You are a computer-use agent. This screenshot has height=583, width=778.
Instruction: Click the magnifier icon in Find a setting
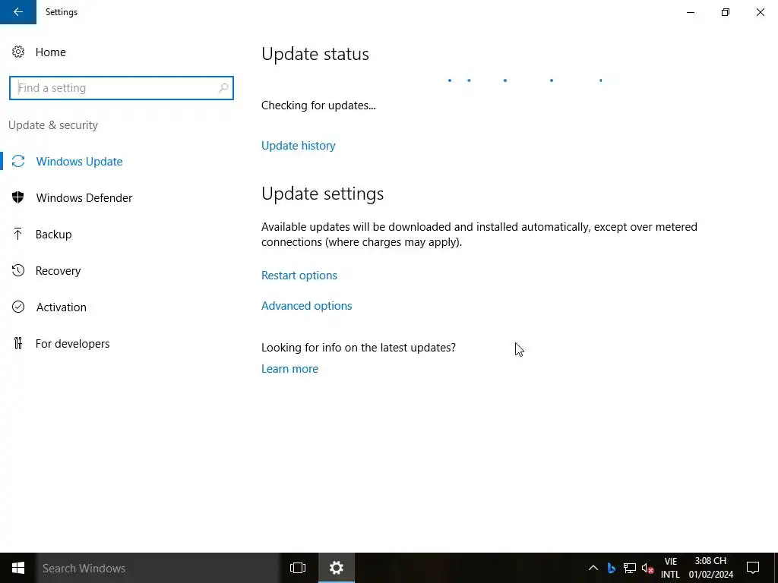[x=223, y=88]
